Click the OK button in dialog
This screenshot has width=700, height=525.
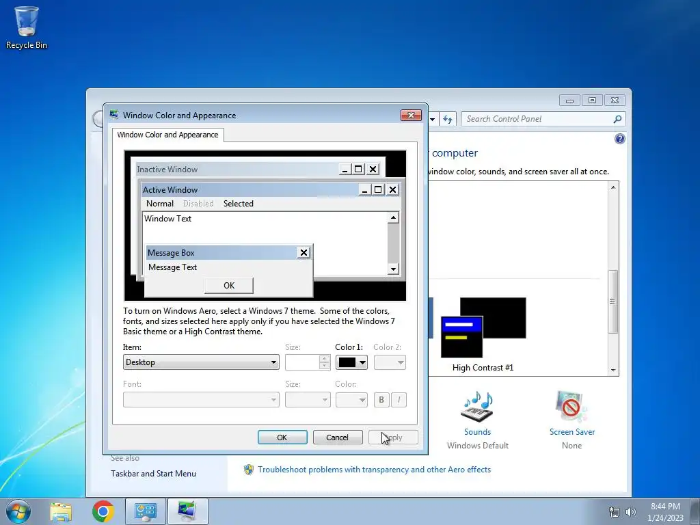click(282, 437)
